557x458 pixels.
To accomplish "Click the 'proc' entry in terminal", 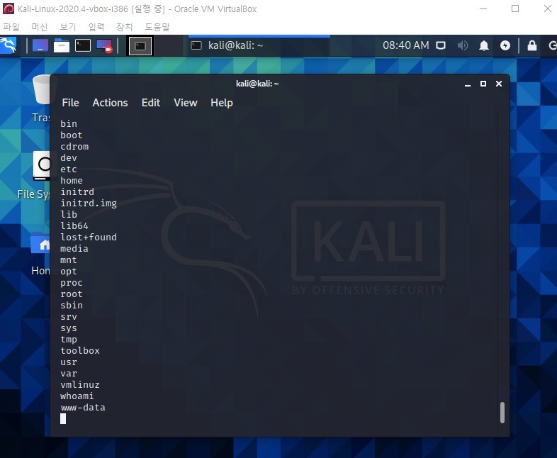I will (72, 283).
